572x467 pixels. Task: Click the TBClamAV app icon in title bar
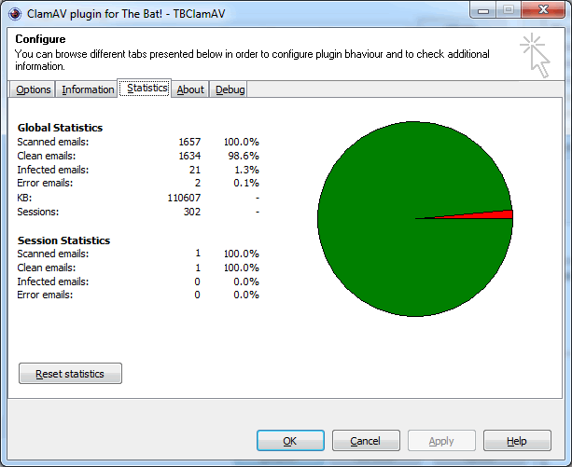(15, 14)
